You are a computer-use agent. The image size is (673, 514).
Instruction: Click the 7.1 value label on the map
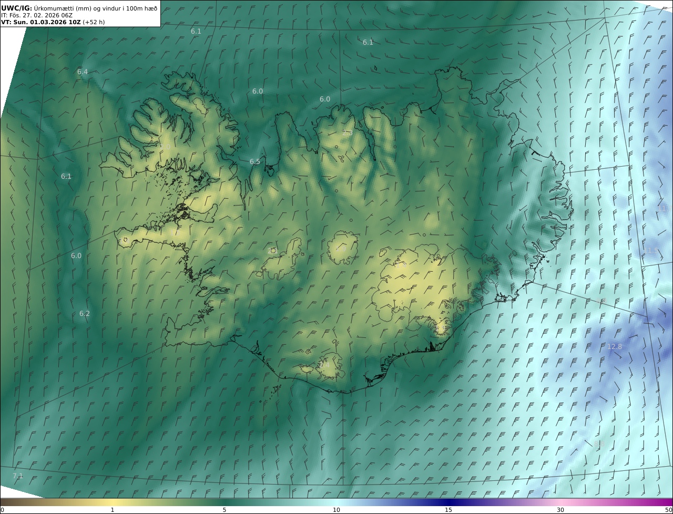(18, 476)
